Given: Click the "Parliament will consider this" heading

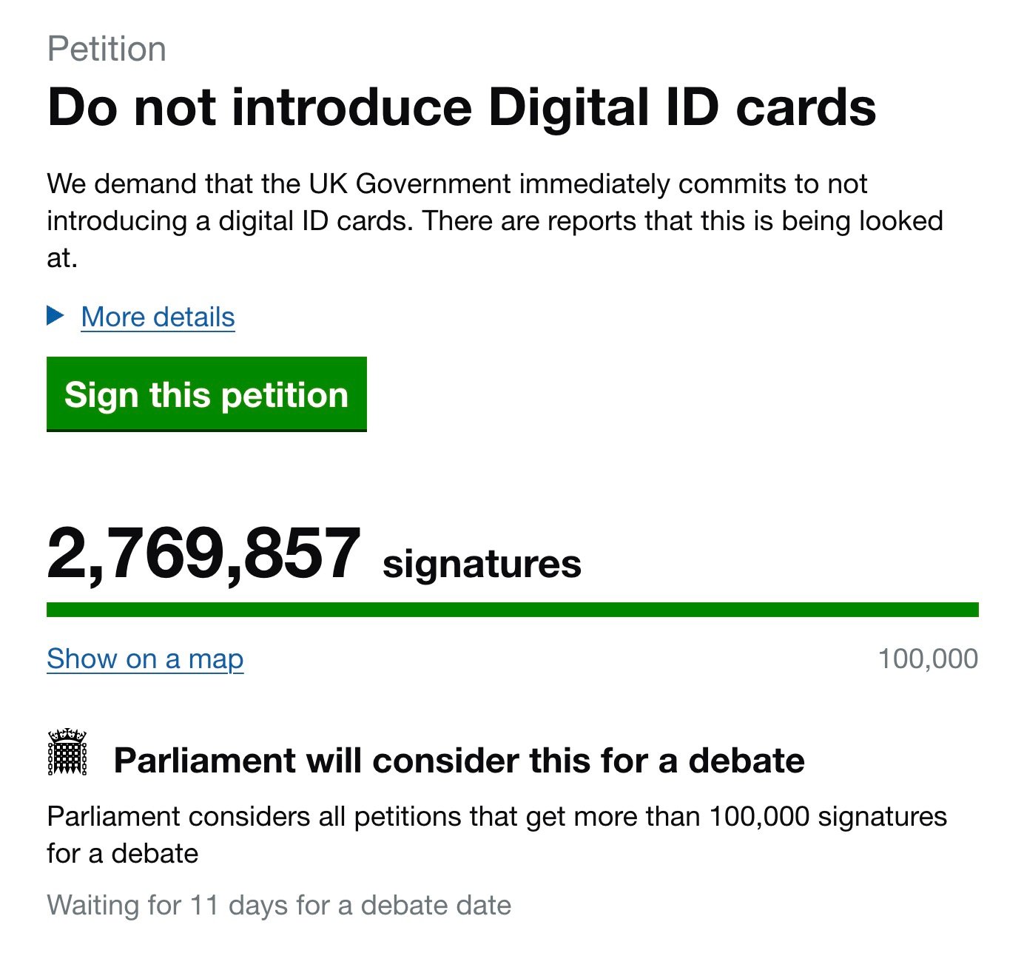Looking at the screenshot, I should 459,761.
